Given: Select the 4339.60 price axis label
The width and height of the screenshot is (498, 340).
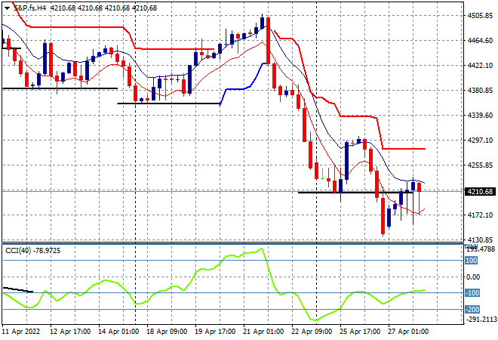Looking at the screenshot, I should [480, 115].
